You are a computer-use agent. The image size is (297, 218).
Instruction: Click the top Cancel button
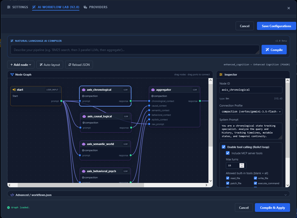click(x=245, y=26)
